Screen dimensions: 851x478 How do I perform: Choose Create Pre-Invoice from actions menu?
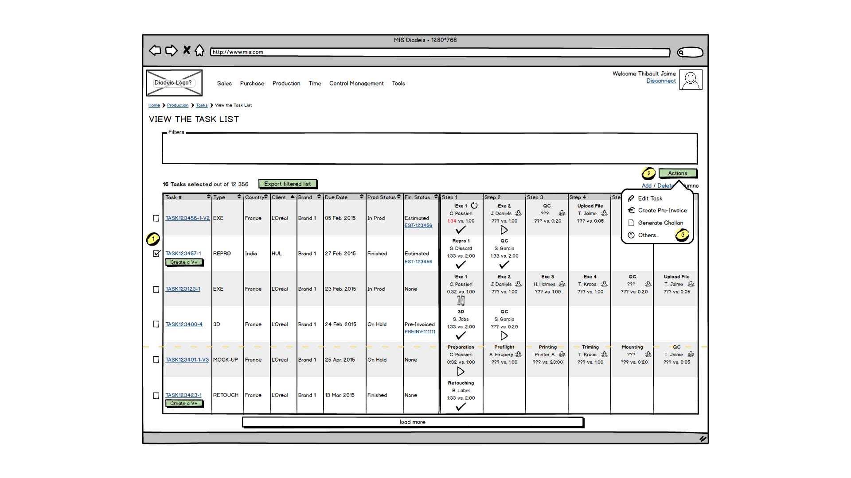pos(662,211)
